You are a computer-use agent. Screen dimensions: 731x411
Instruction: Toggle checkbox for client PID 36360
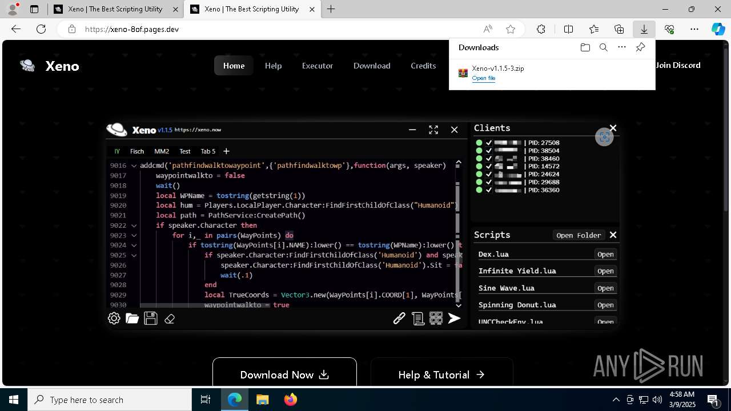point(489,190)
